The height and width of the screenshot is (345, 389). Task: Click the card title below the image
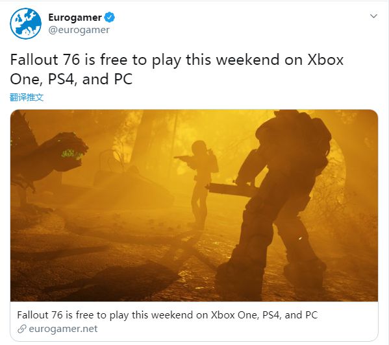coord(168,315)
